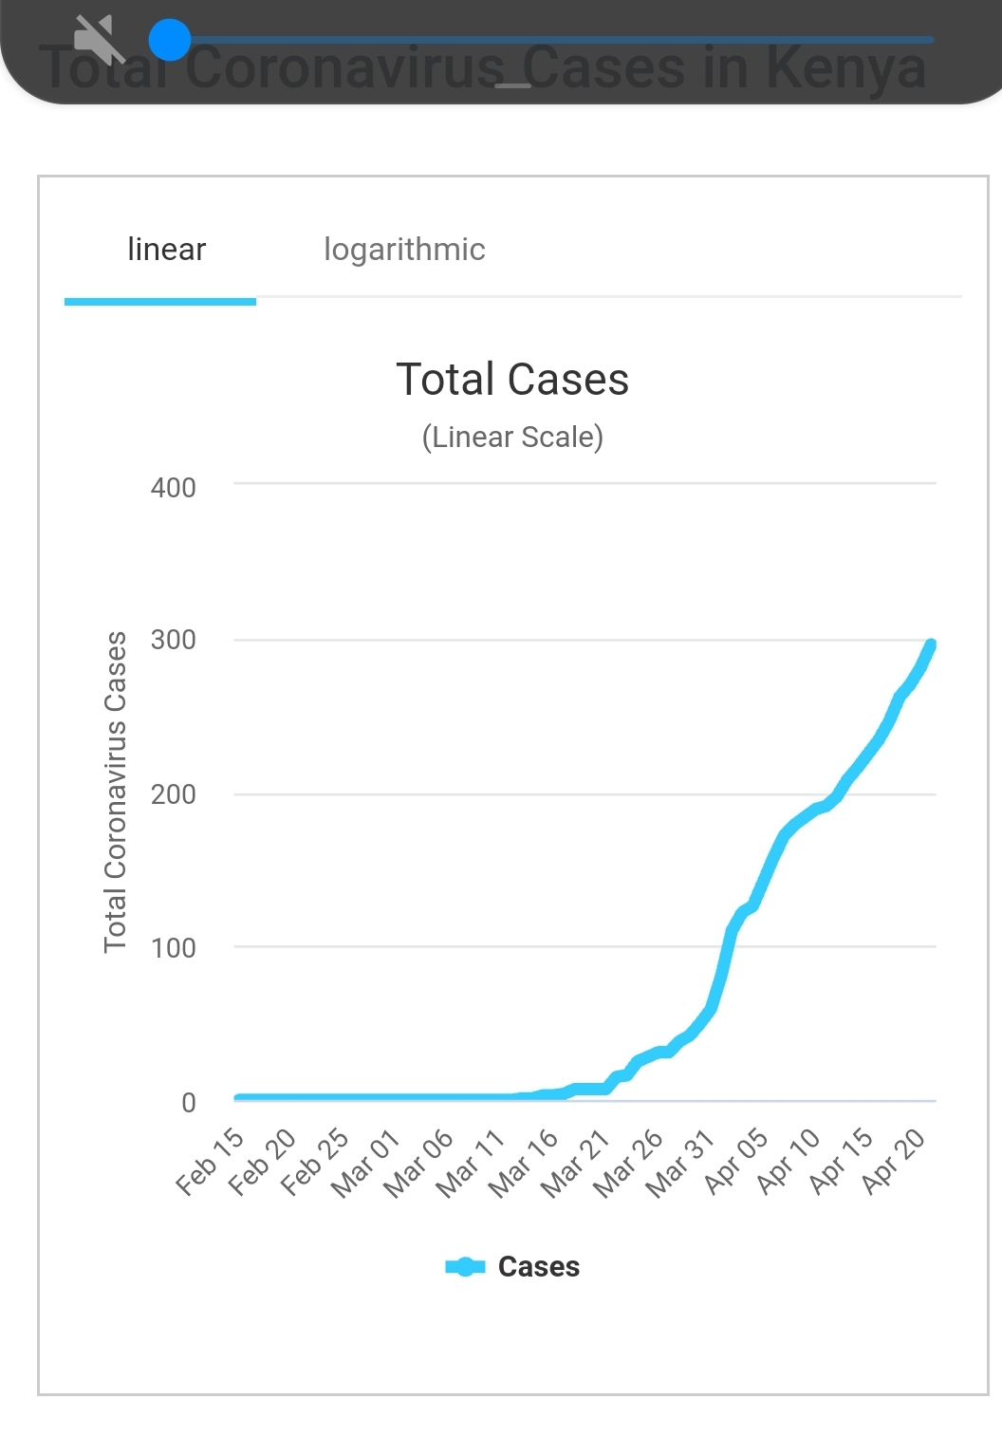Click the blue volume slider knob
This screenshot has height=1455, width=1002.
pos(170,40)
